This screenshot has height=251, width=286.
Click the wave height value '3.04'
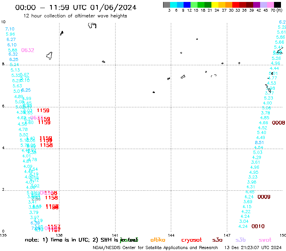pyautogui.click(x=244, y=222)
